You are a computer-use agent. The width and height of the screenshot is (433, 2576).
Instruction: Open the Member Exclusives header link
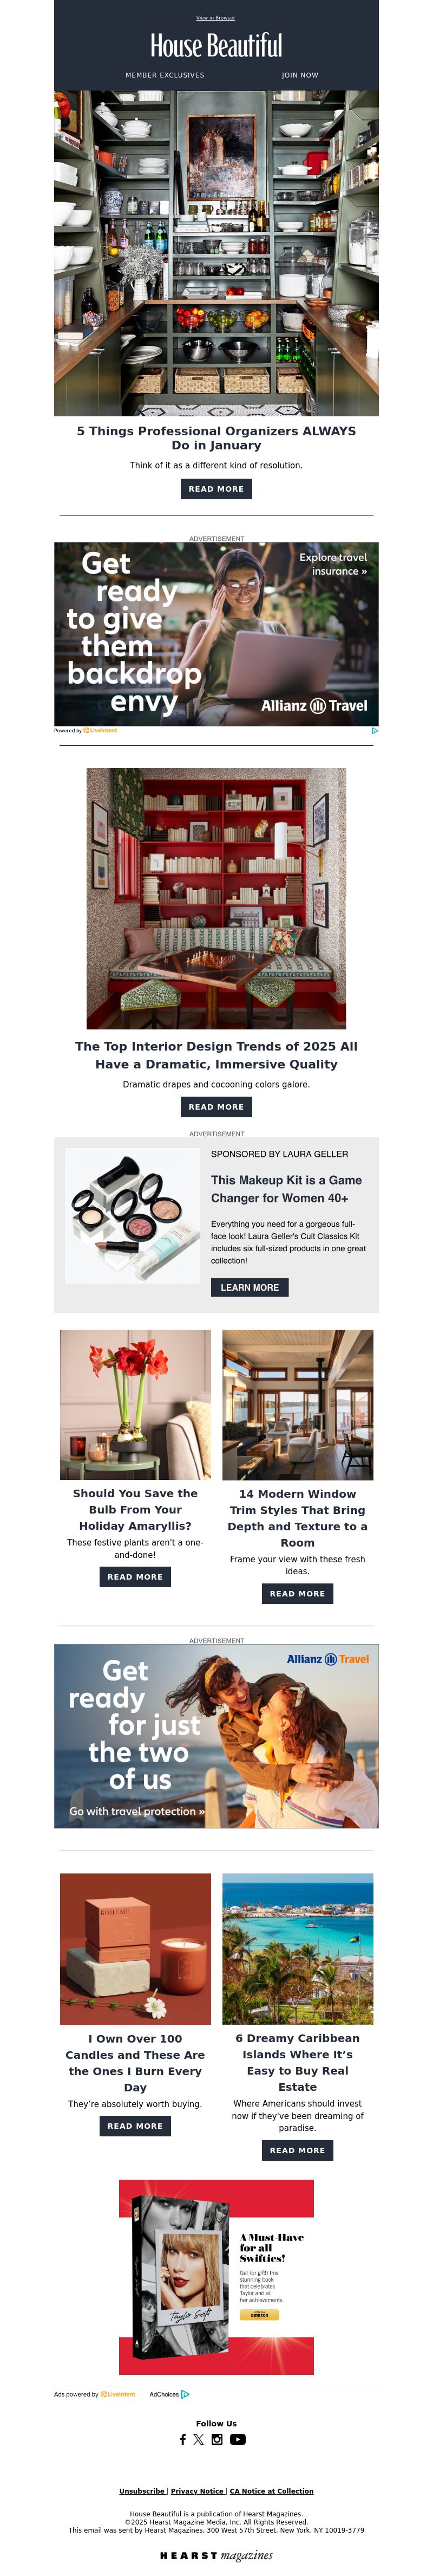(x=165, y=75)
